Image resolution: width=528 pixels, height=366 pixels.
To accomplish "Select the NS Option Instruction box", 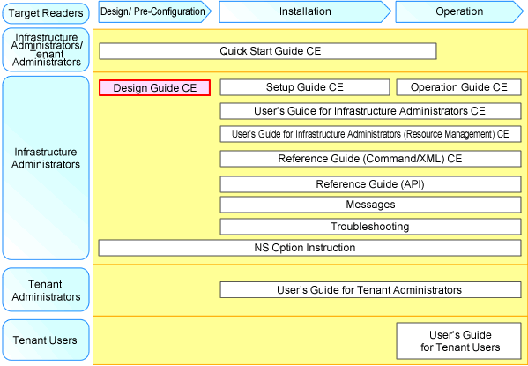I will [309, 248].
